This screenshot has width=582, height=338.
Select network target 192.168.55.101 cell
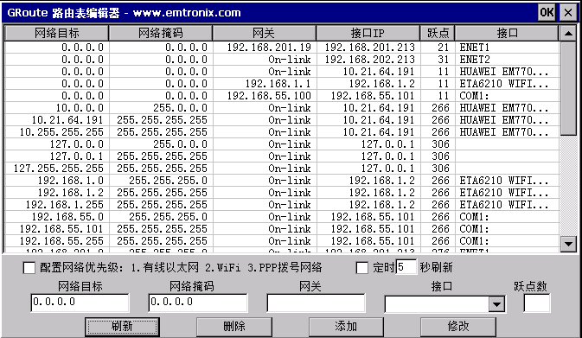57,229
